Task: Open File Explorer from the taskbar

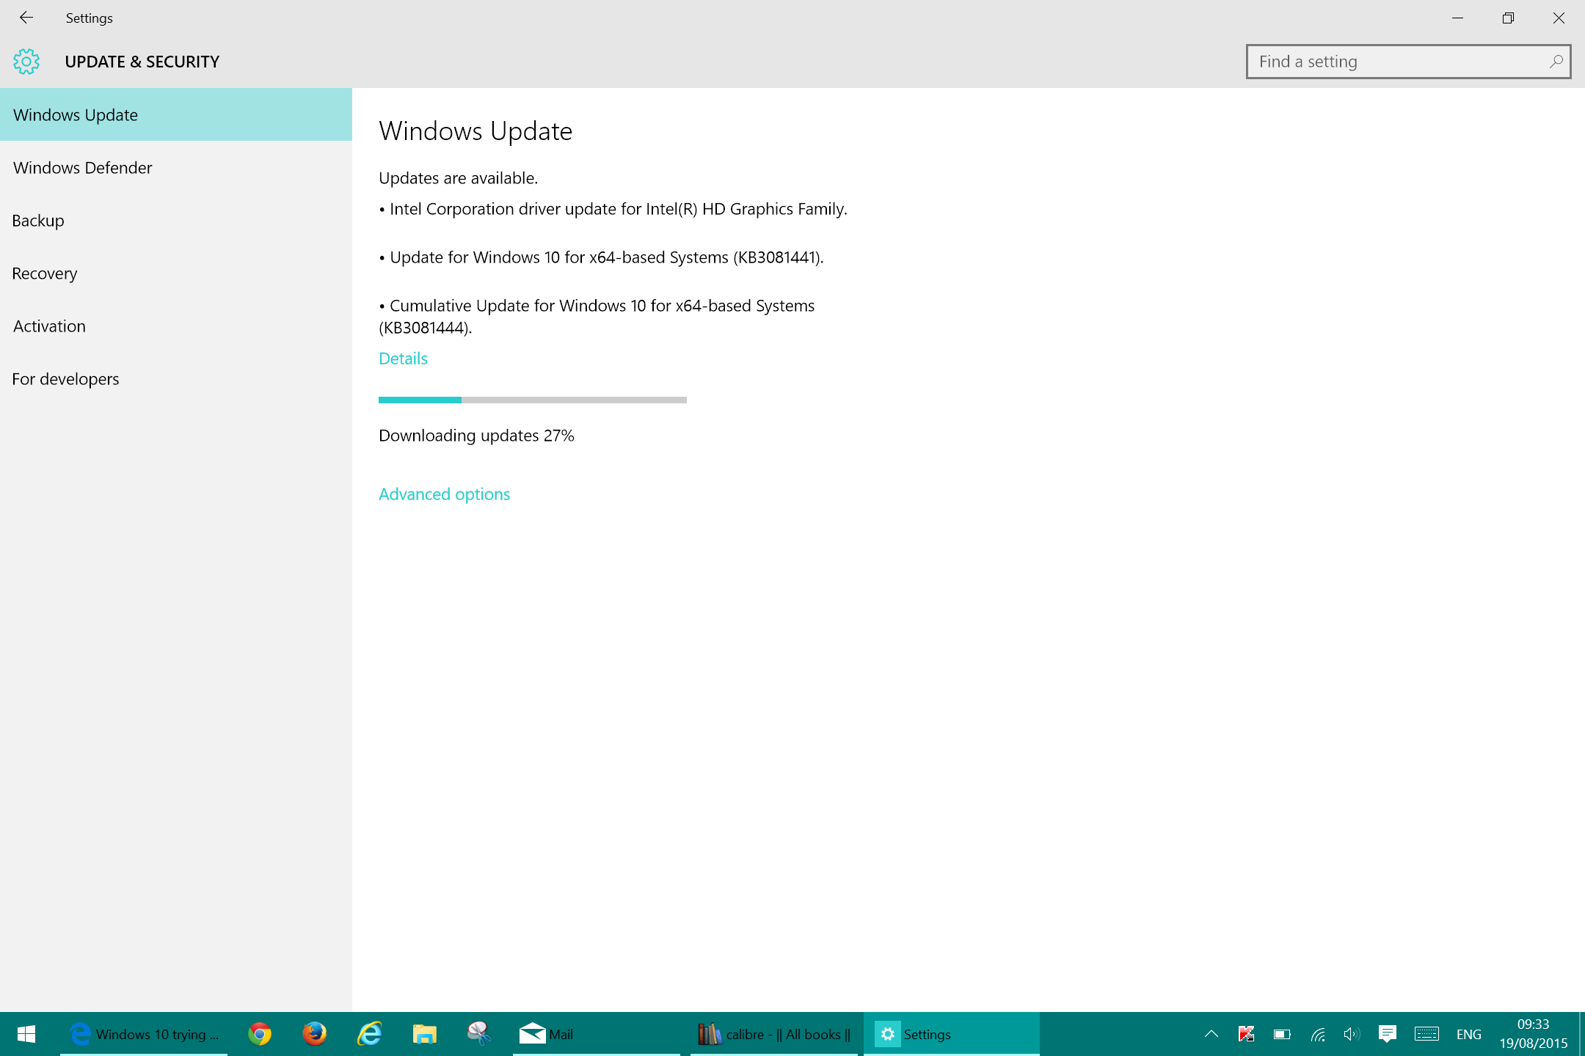Action: pyautogui.click(x=424, y=1034)
